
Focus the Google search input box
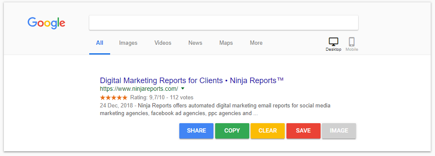pos(224,23)
